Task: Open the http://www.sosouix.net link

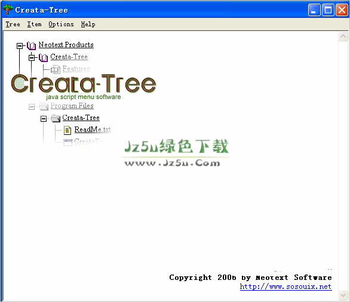Action: pos(285,286)
